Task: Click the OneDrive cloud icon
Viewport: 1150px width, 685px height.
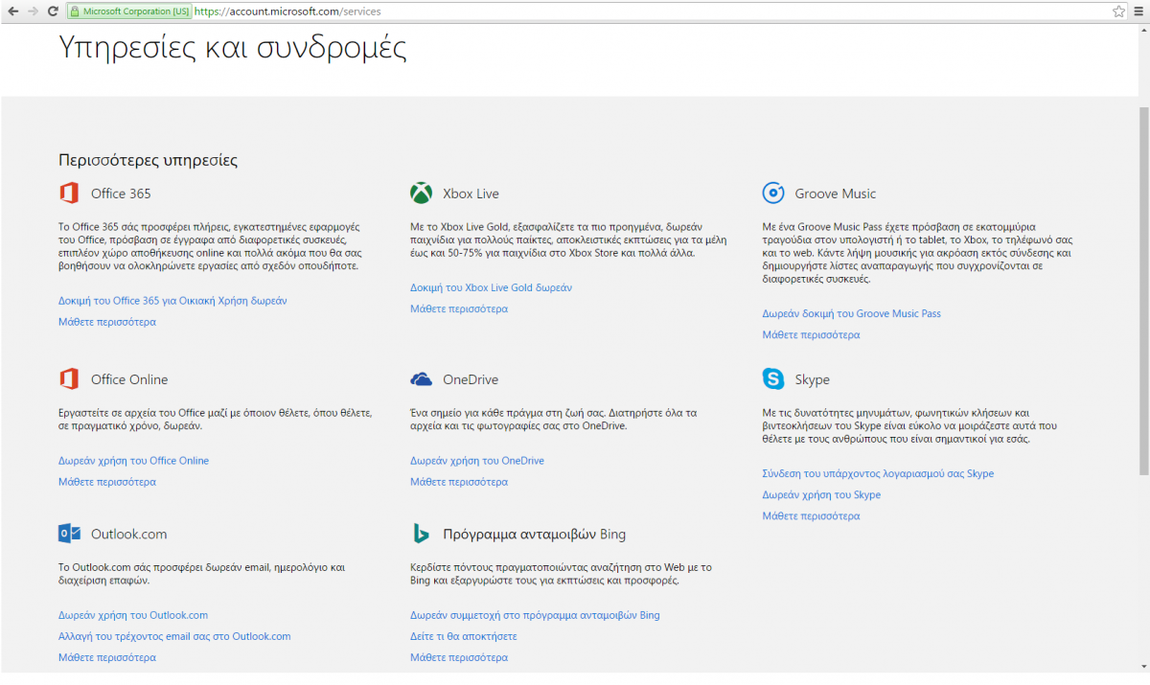Action: point(421,379)
